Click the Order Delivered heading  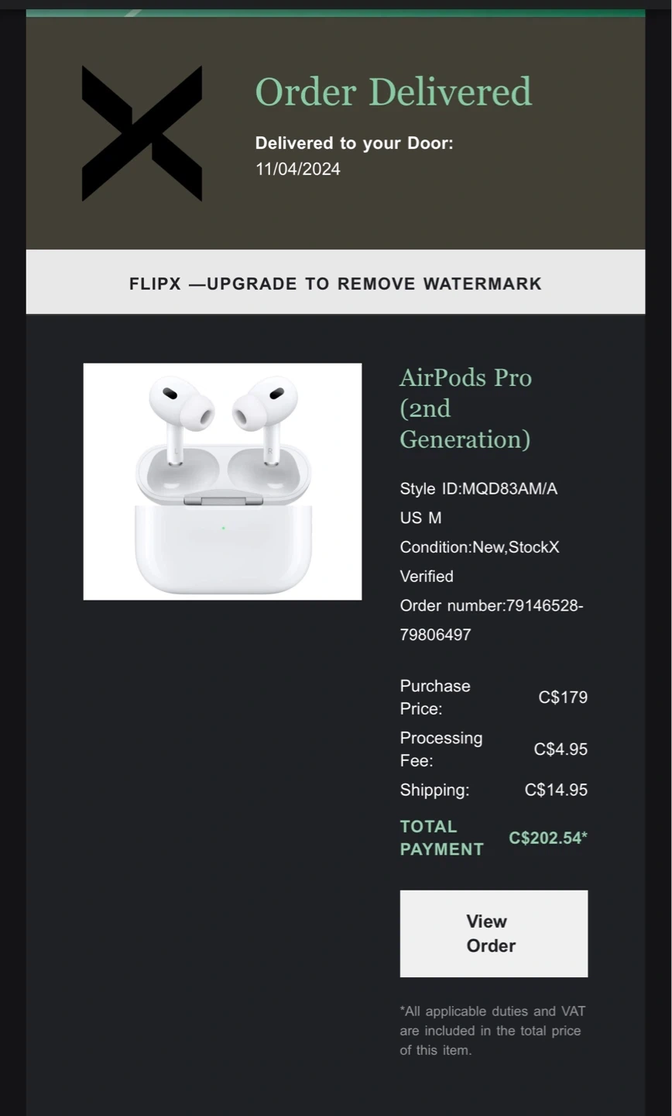pyautogui.click(x=393, y=92)
